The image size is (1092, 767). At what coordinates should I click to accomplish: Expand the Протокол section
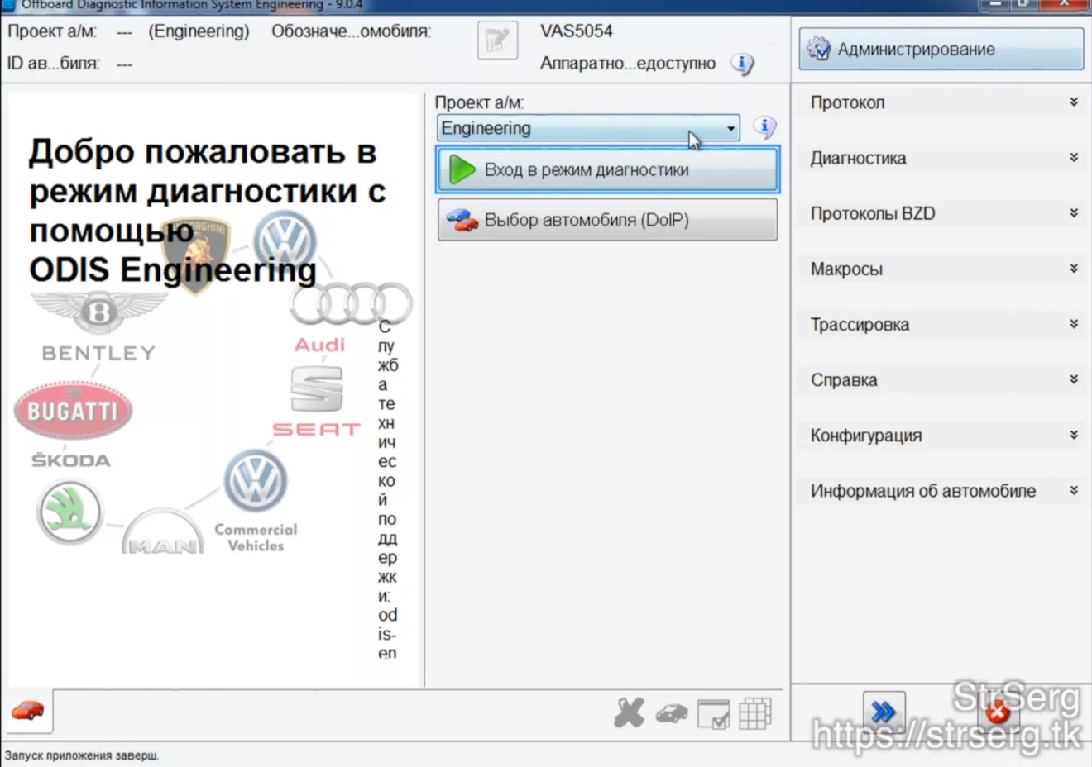click(x=941, y=102)
